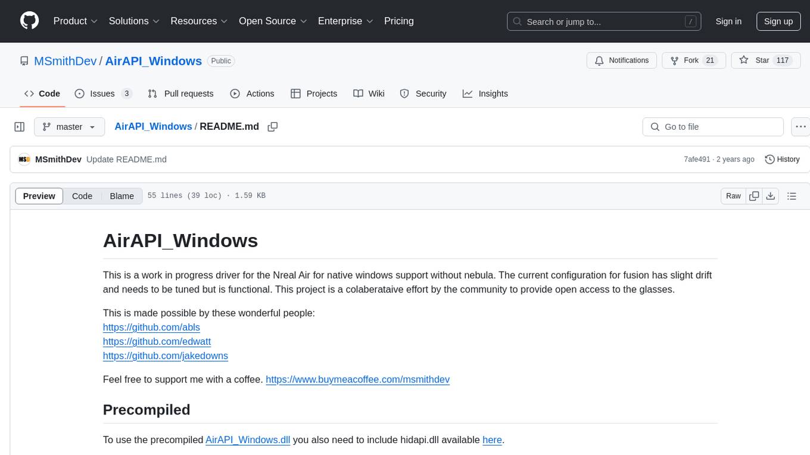Viewport: 810px width, 455px height.
Task: Expand the Product menu
Action: pyautogui.click(x=76, y=21)
